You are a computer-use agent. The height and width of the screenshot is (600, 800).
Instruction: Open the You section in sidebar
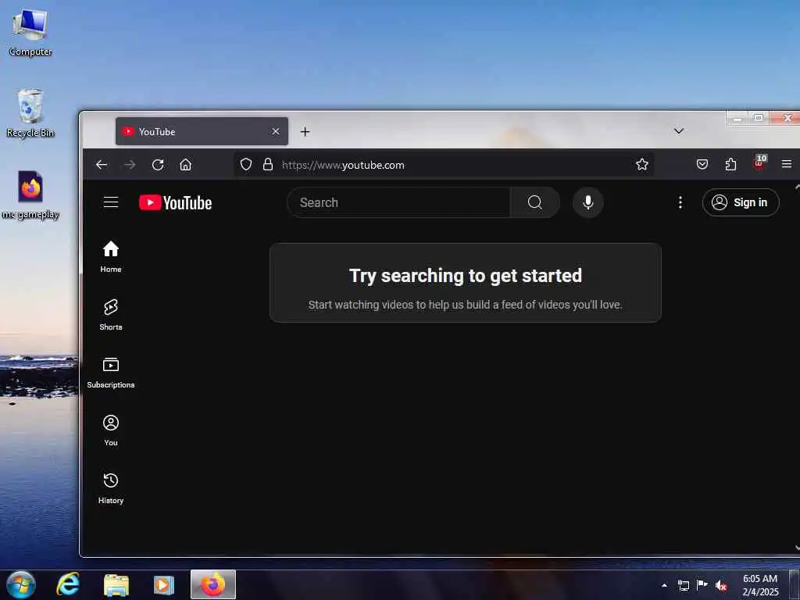(x=111, y=430)
